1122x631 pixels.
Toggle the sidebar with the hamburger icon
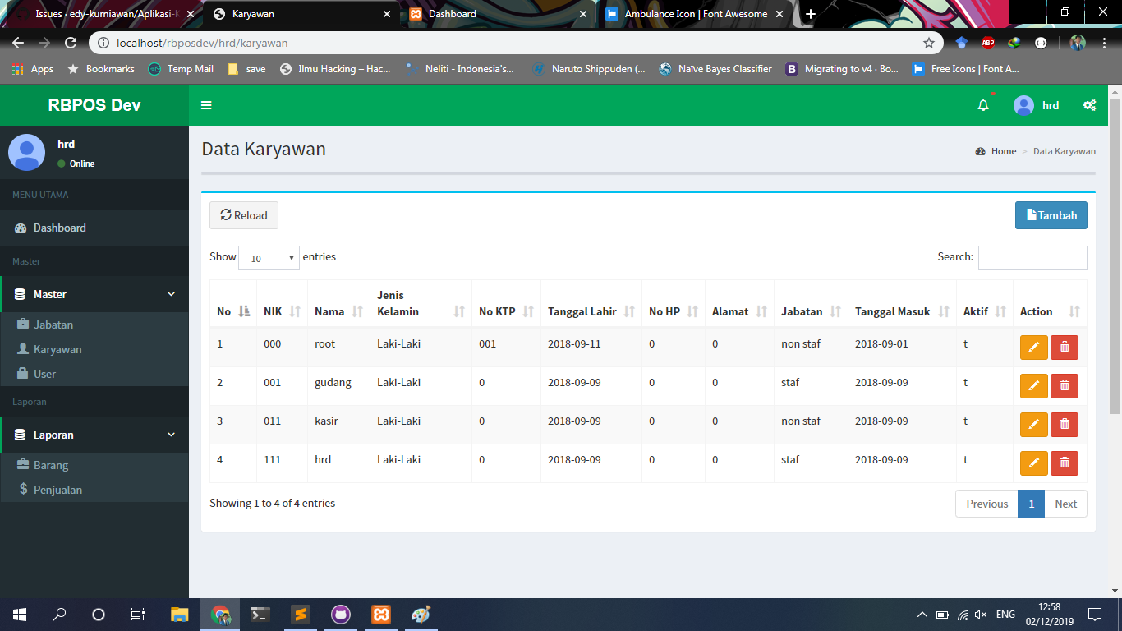(206, 105)
